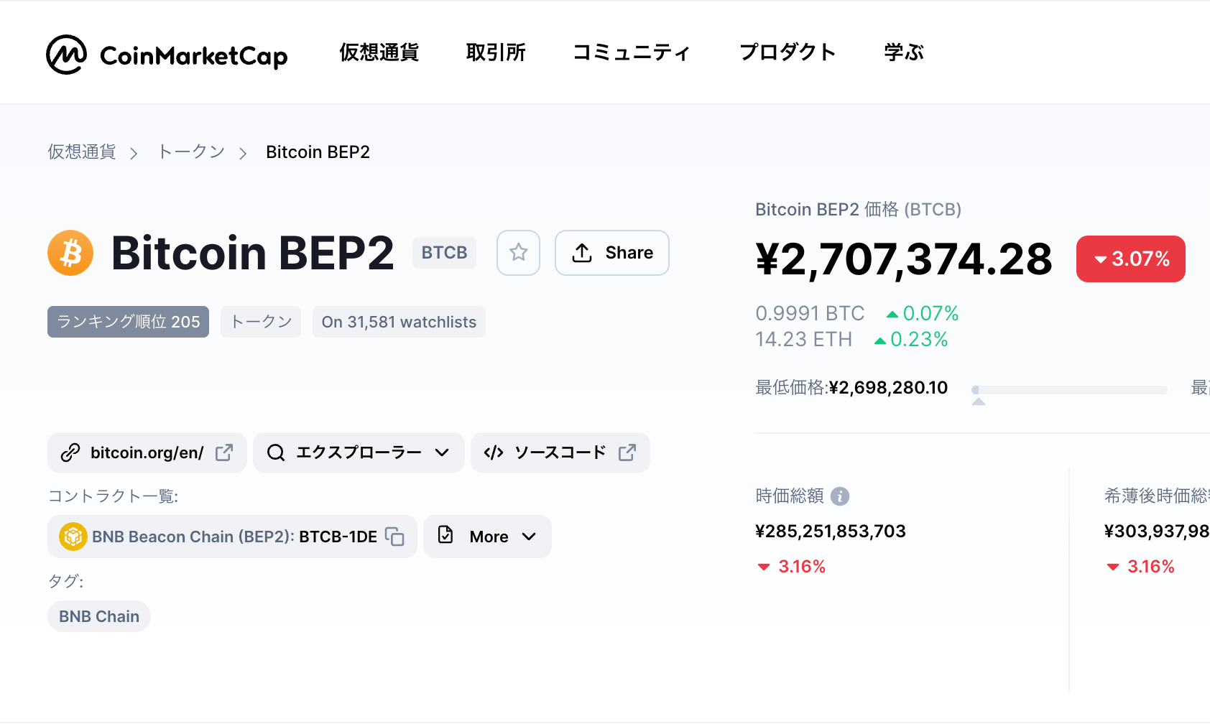Toggle the watchlist star for Bitcoin BEP2
The image size is (1210, 724).
(518, 252)
